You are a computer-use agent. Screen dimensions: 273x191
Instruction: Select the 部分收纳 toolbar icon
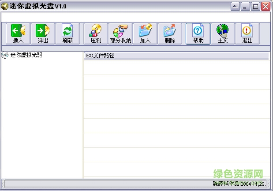pyautogui.click(x=120, y=34)
